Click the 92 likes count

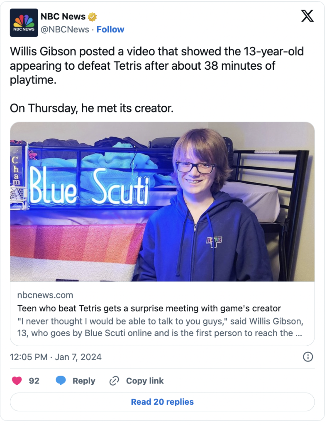click(x=34, y=381)
